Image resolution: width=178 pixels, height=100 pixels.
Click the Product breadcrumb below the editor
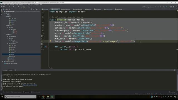tap(51, 68)
